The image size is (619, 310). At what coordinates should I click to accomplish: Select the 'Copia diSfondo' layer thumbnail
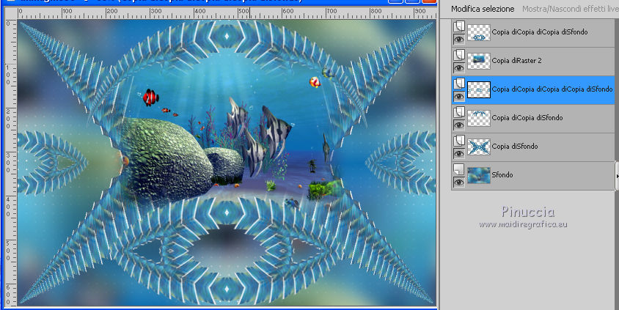pyautogui.click(x=479, y=147)
